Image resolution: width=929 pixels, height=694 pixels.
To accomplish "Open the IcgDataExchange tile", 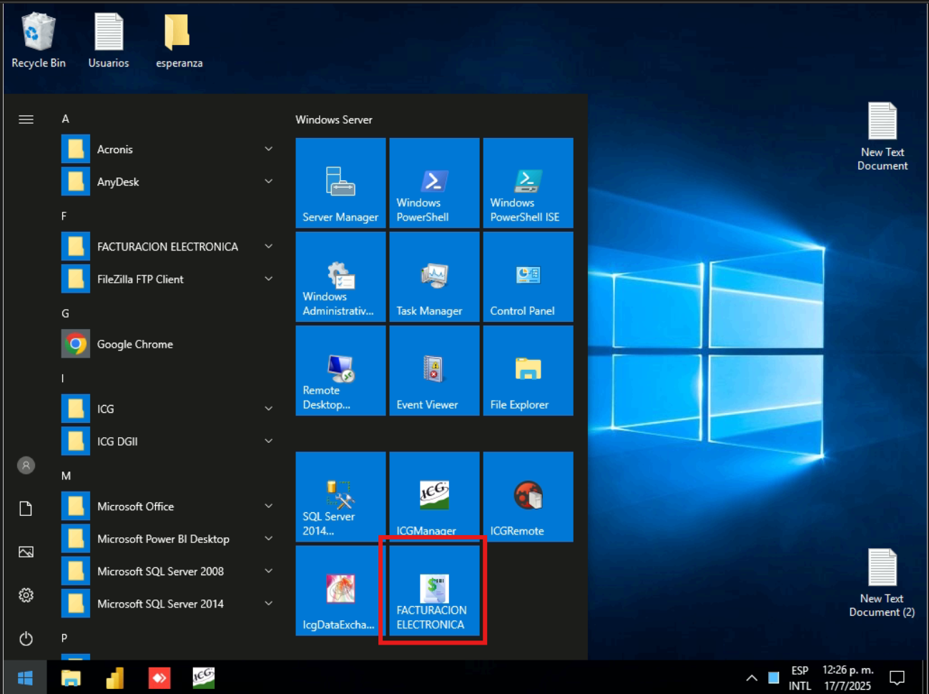I will (340, 591).
